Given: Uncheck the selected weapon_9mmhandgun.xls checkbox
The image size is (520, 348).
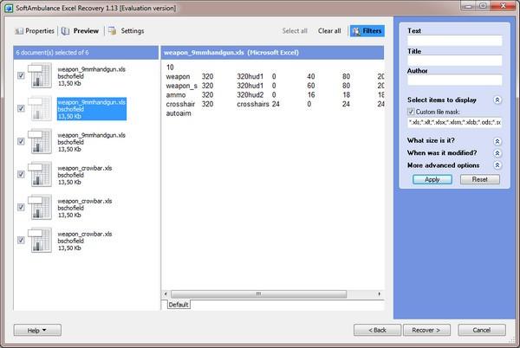Looking at the screenshot, I should (x=21, y=108).
